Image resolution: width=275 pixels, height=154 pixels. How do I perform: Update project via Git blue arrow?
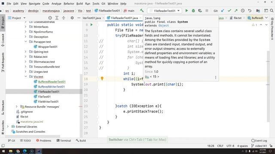[x=223, y=11]
